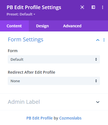The image size is (108, 125).
Task: Open the header three-dot options menu
Action: (x=103, y=7)
